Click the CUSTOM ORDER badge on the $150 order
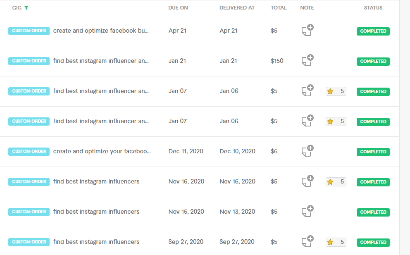This screenshot has height=255, width=410. 29,61
